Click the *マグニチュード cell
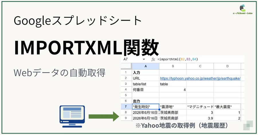 pyautogui.click(x=200, y=107)
